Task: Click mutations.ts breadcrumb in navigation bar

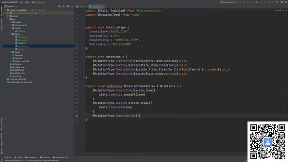Action: (38, 2)
